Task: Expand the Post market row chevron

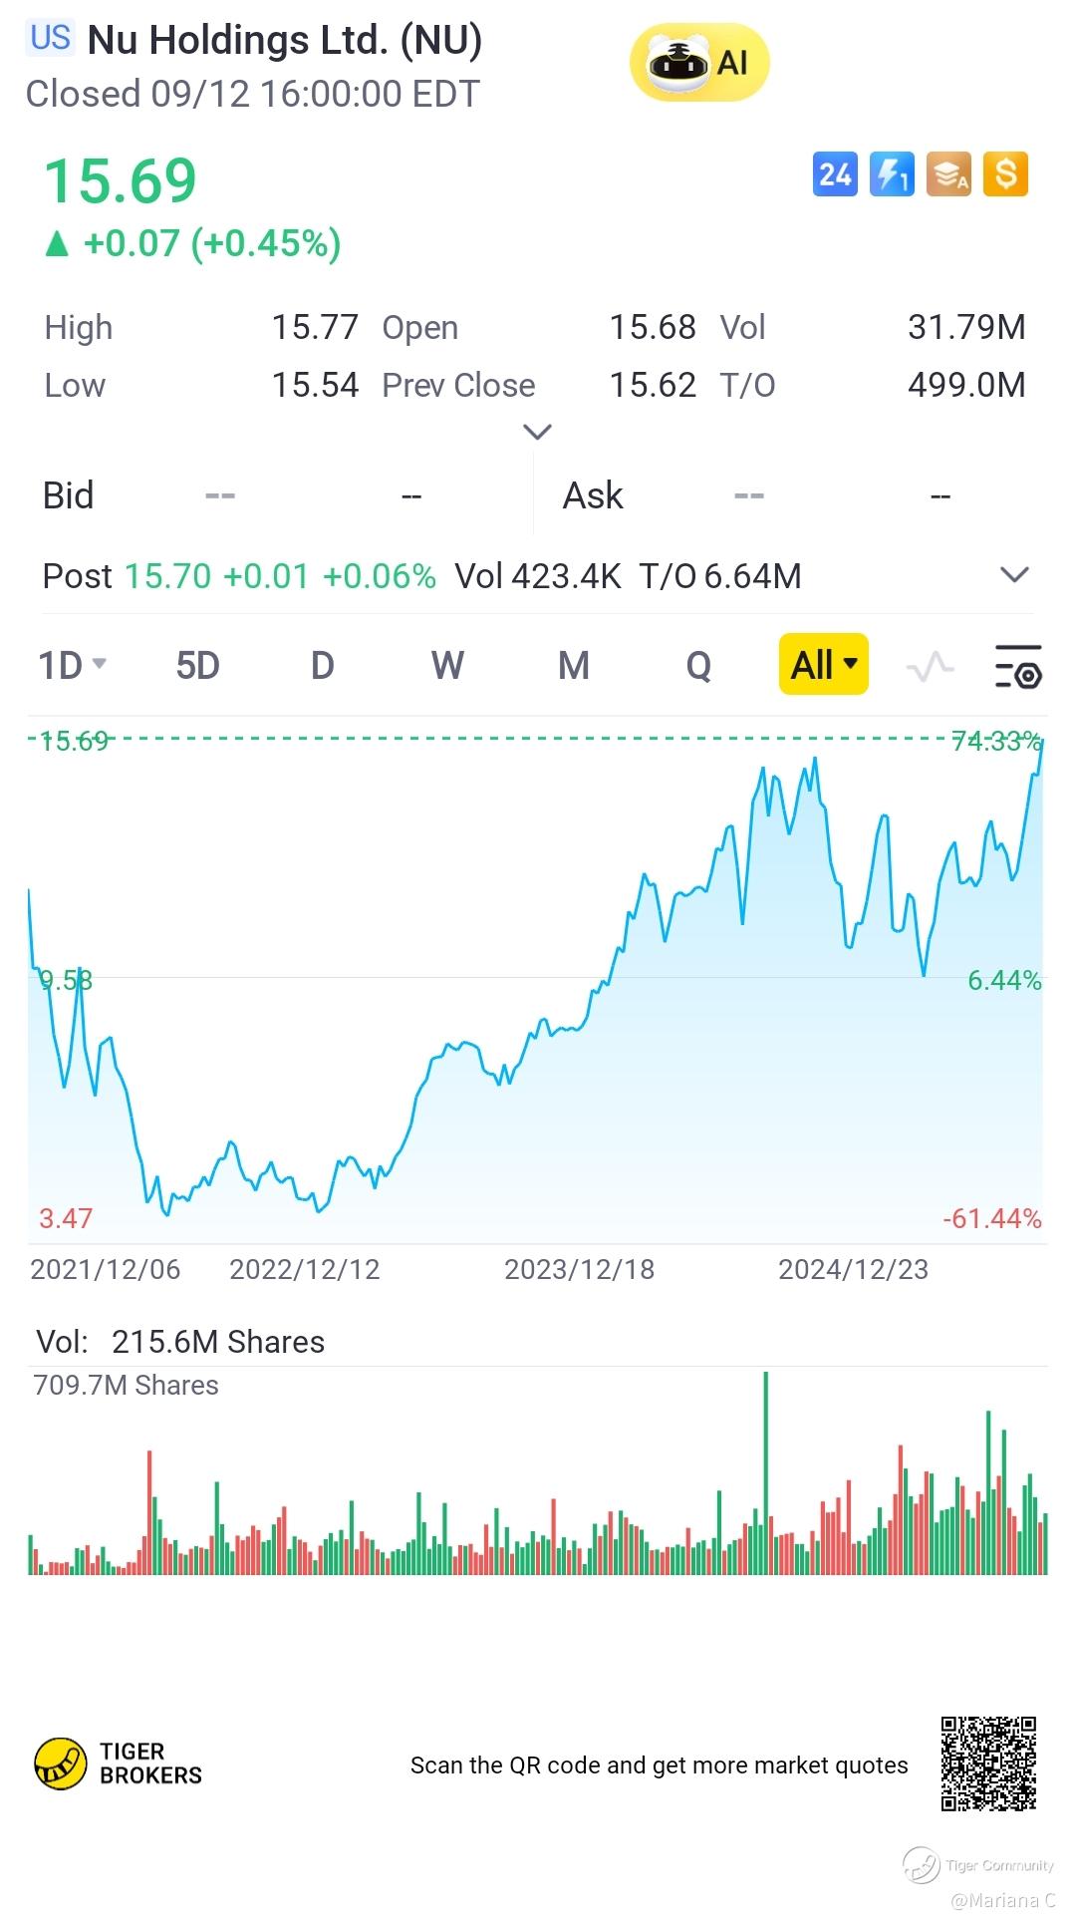Action: click(1014, 575)
